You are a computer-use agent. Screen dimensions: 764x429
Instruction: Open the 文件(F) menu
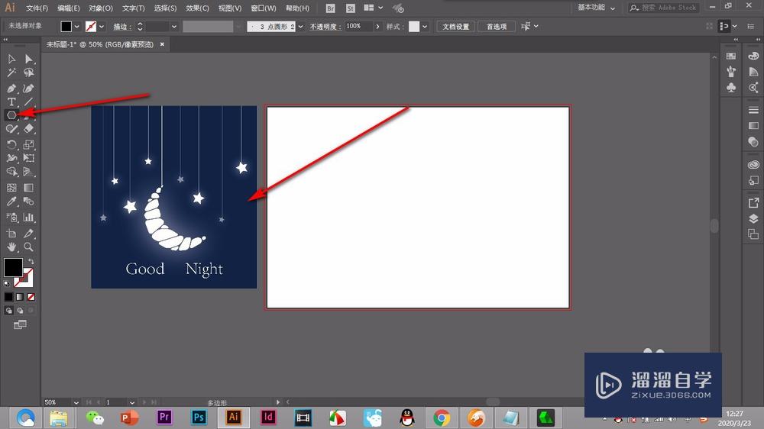[x=37, y=8]
